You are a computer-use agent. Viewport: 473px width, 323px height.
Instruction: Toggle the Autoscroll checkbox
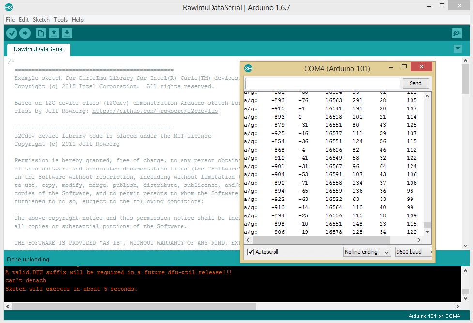(250, 252)
